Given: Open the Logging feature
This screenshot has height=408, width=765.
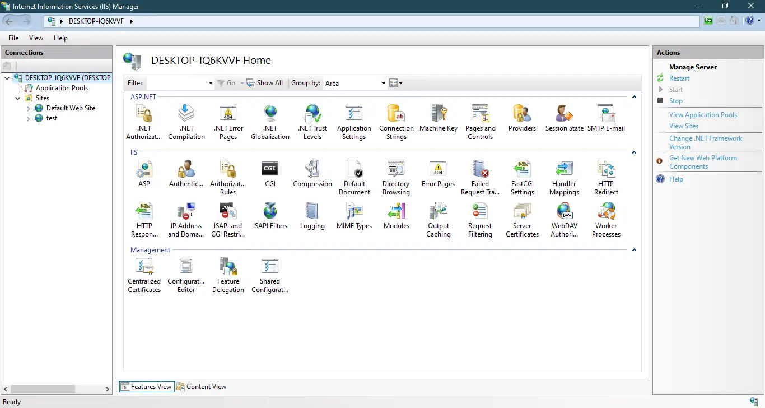Looking at the screenshot, I should [312, 216].
